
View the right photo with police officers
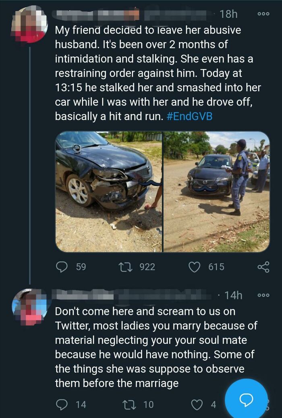pyautogui.click(x=216, y=192)
